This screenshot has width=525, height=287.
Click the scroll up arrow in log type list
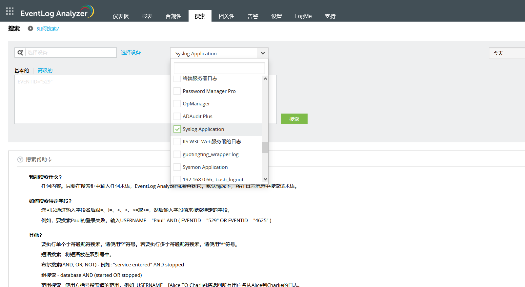[265, 79]
